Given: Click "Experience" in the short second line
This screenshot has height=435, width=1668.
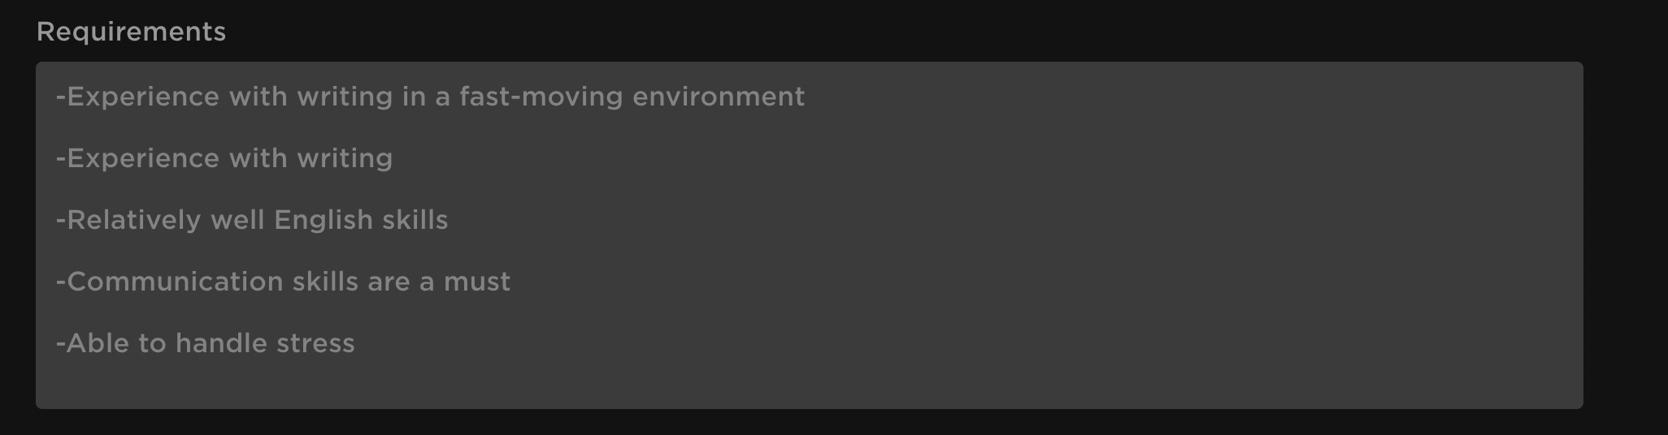Looking at the screenshot, I should coord(142,158).
